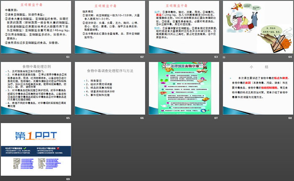
Task: Click slide number label 61
Action: click(68, 57)
